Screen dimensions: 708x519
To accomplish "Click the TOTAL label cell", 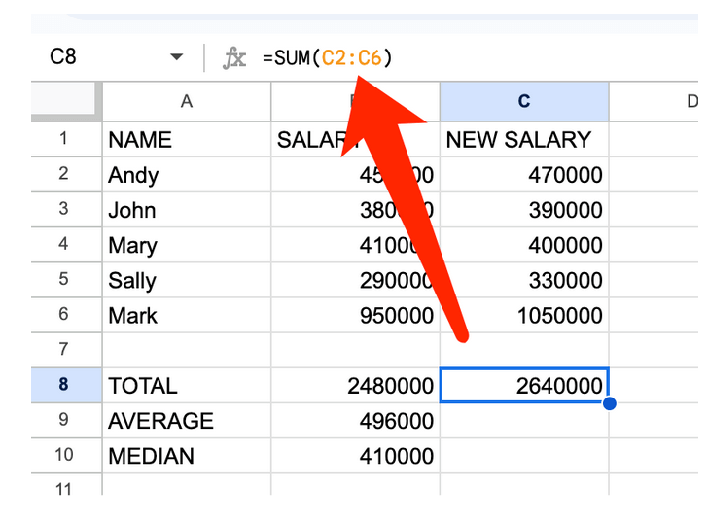I will pyautogui.click(x=186, y=386).
